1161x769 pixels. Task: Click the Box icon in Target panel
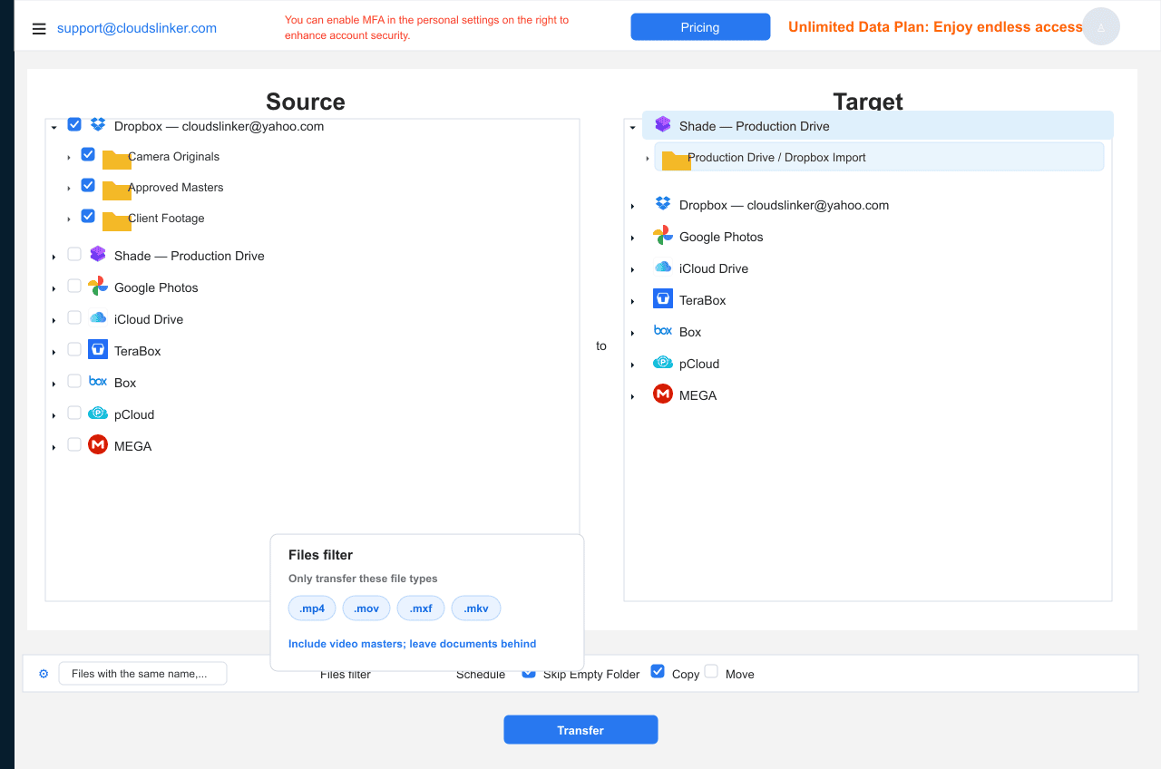click(663, 331)
